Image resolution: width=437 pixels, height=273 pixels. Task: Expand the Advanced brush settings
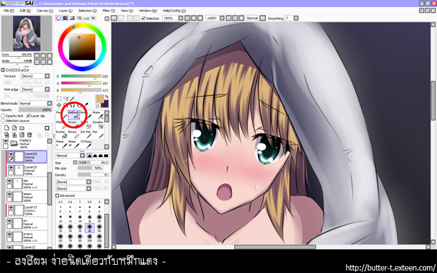point(57,196)
